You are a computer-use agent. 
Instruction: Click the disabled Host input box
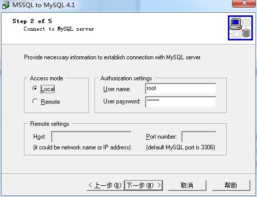point(91,137)
